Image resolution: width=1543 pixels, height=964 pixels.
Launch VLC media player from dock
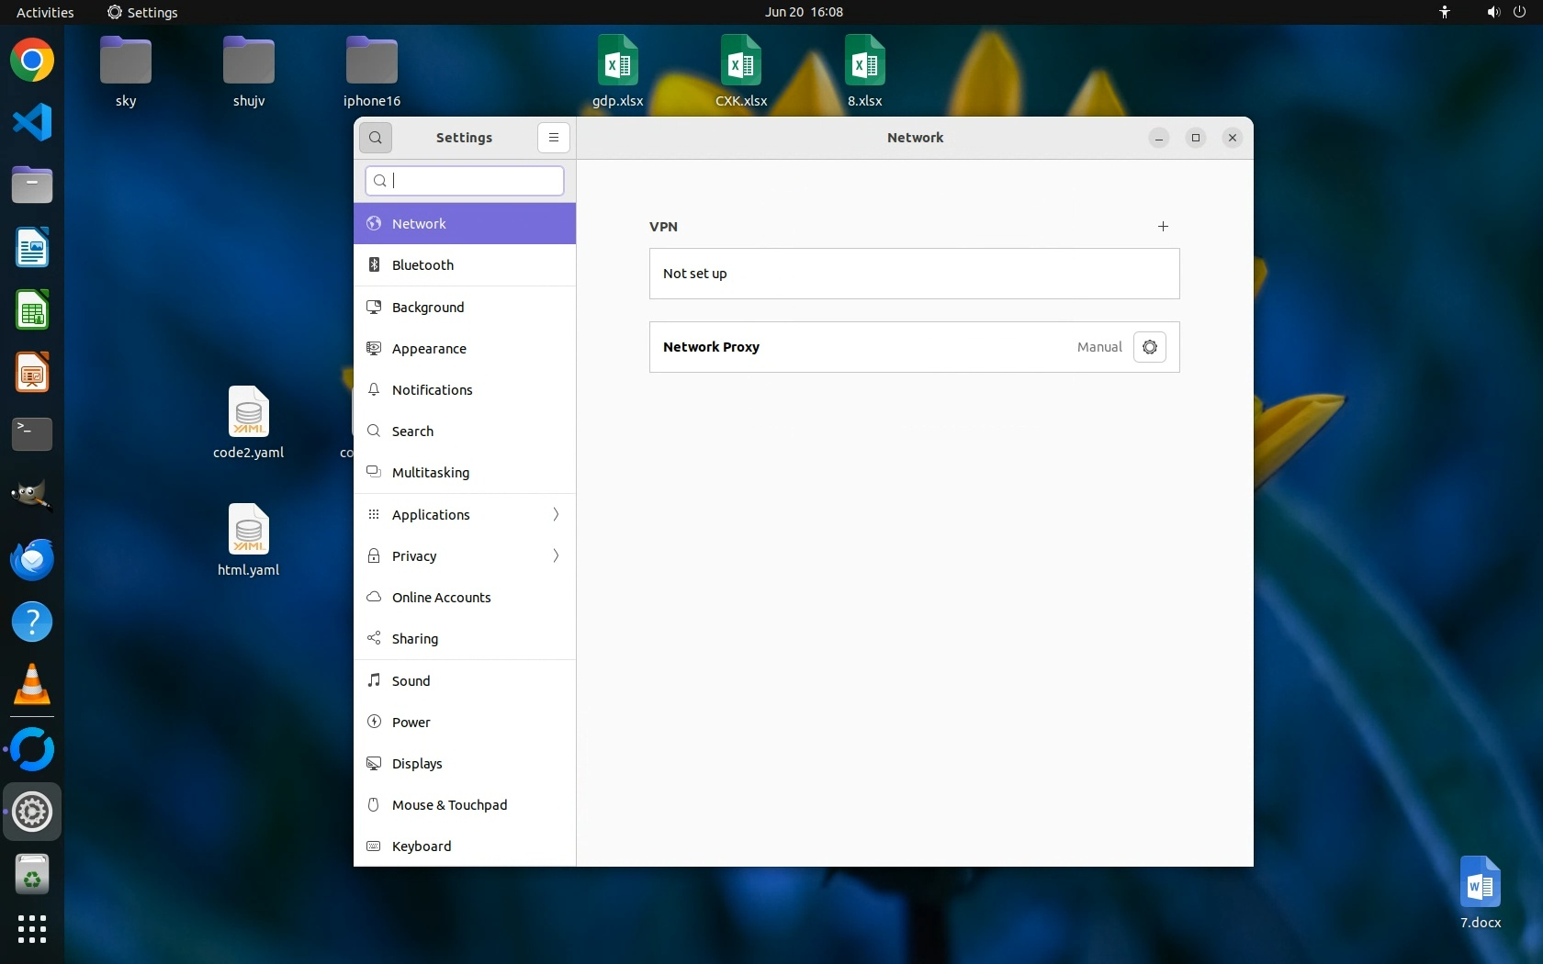[32, 685]
